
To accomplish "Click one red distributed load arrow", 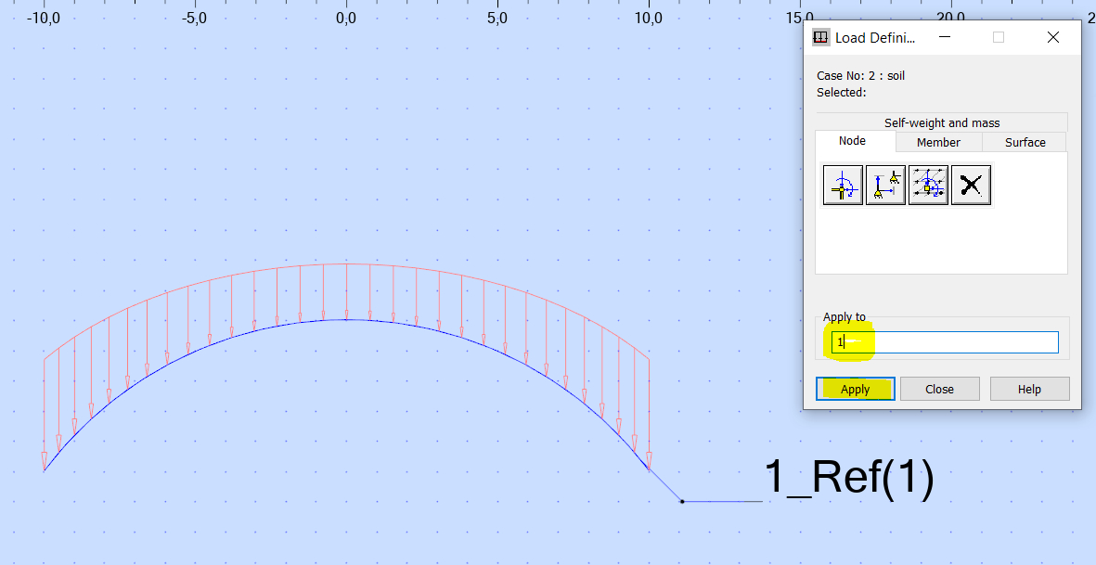I will coord(344,288).
